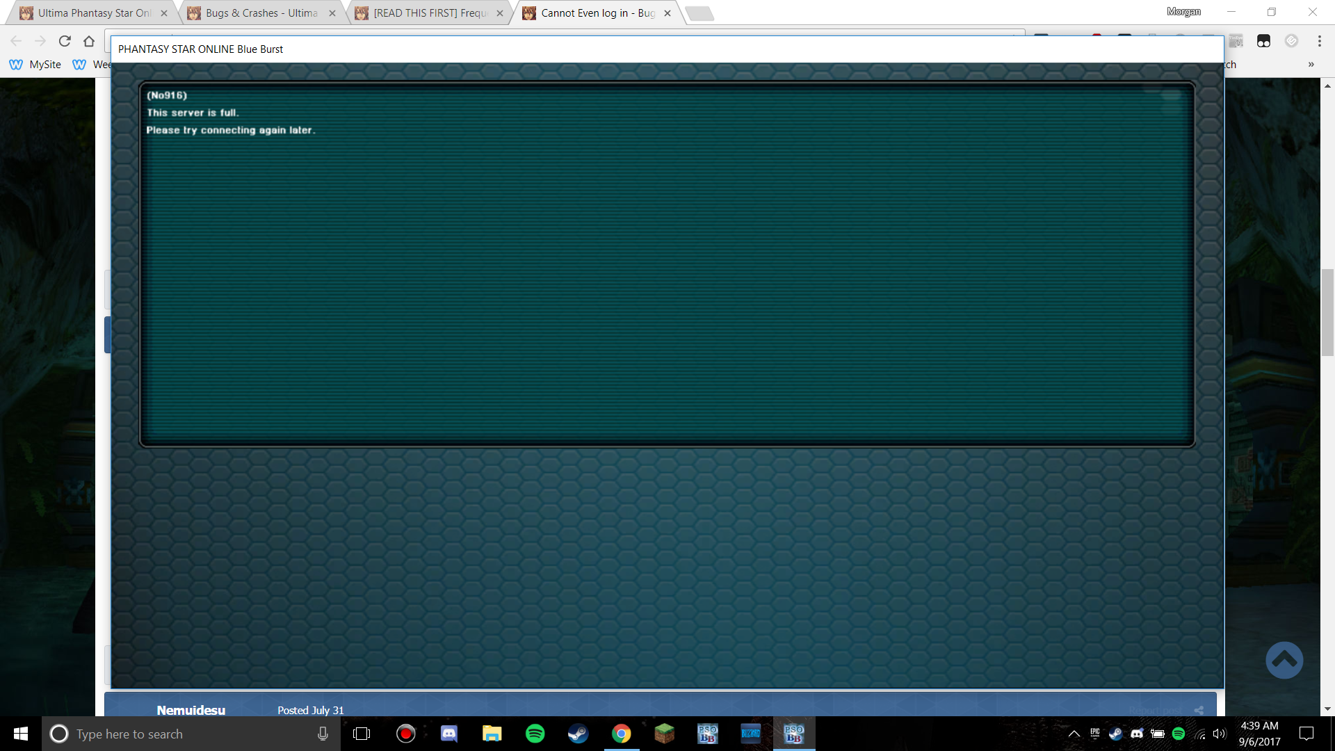1335x751 pixels.
Task: Click the Cortana search box
Action: (x=191, y=734)
